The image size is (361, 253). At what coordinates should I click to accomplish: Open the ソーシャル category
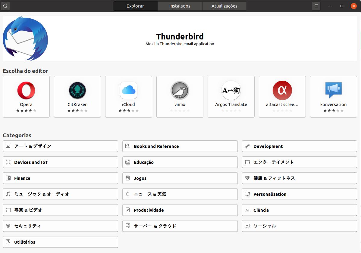300,226
